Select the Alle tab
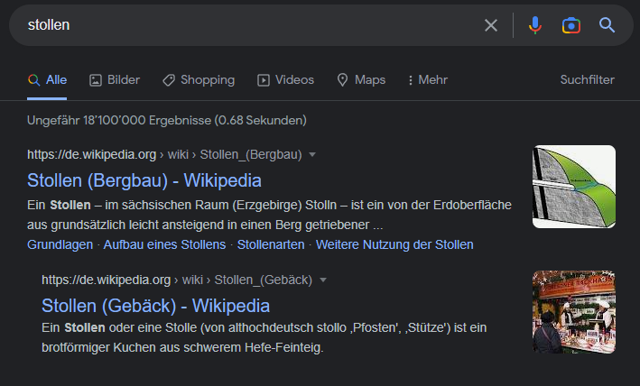This screenshot has width=640, height=386. [x=47, y=80]
